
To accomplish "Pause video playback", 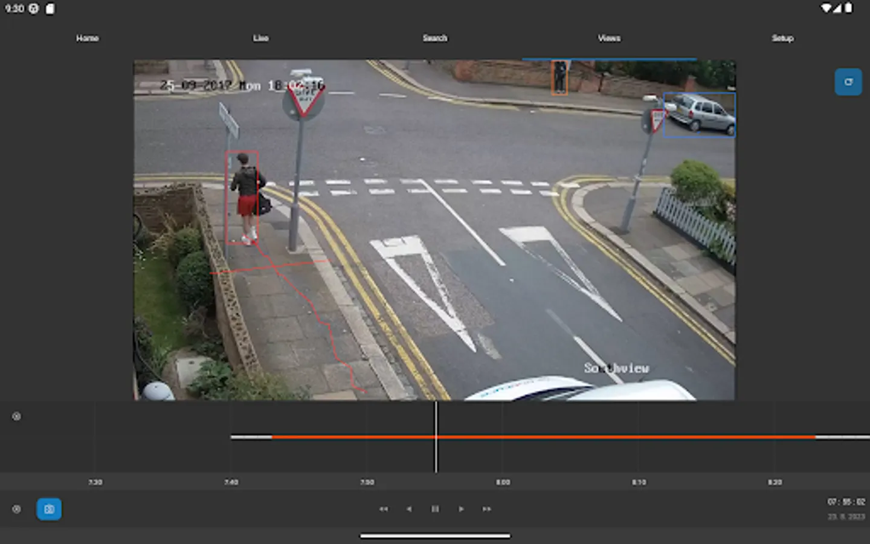I will [435, 509].
